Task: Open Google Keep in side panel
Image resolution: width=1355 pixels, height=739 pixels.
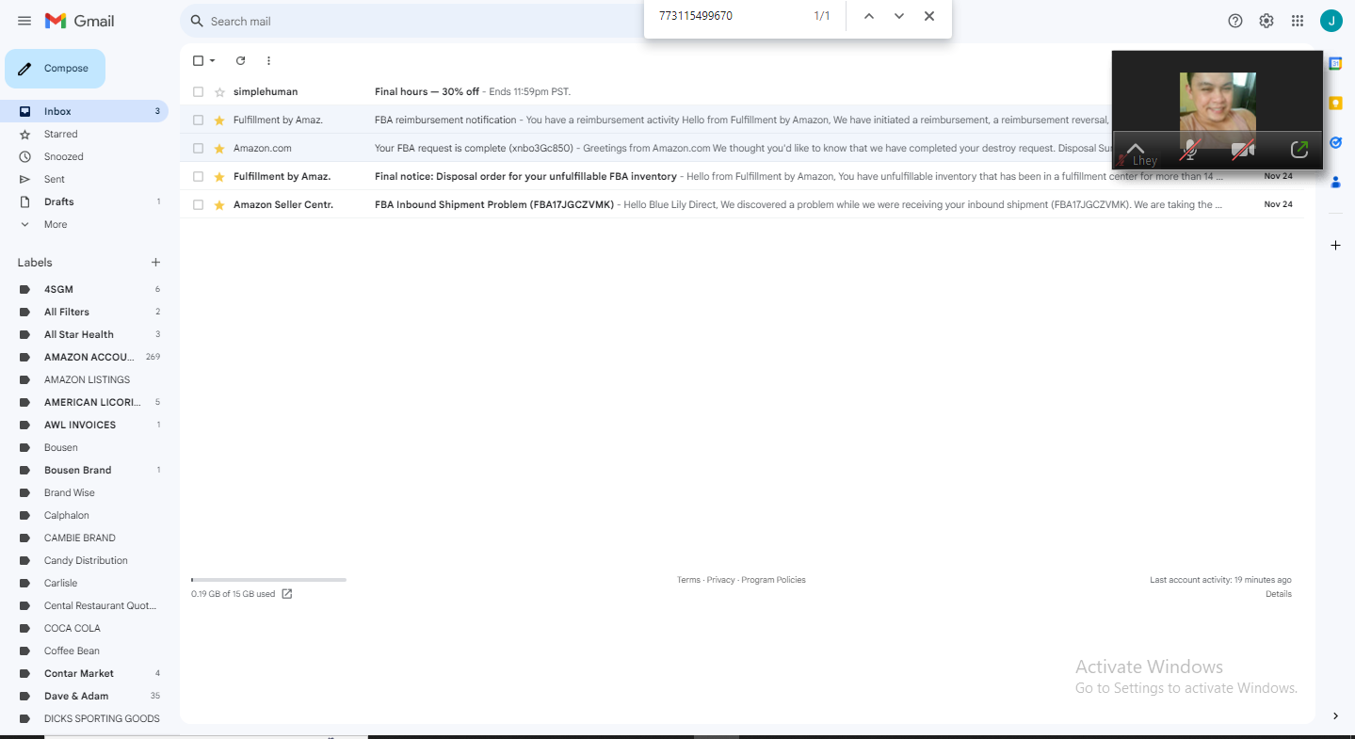Action: [1335, 103]
